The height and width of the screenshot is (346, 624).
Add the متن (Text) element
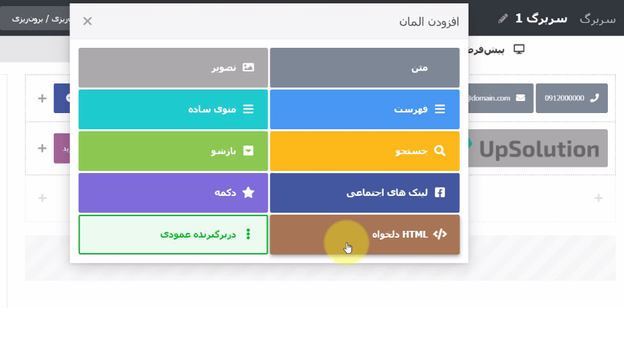click(x=365, y=68)
